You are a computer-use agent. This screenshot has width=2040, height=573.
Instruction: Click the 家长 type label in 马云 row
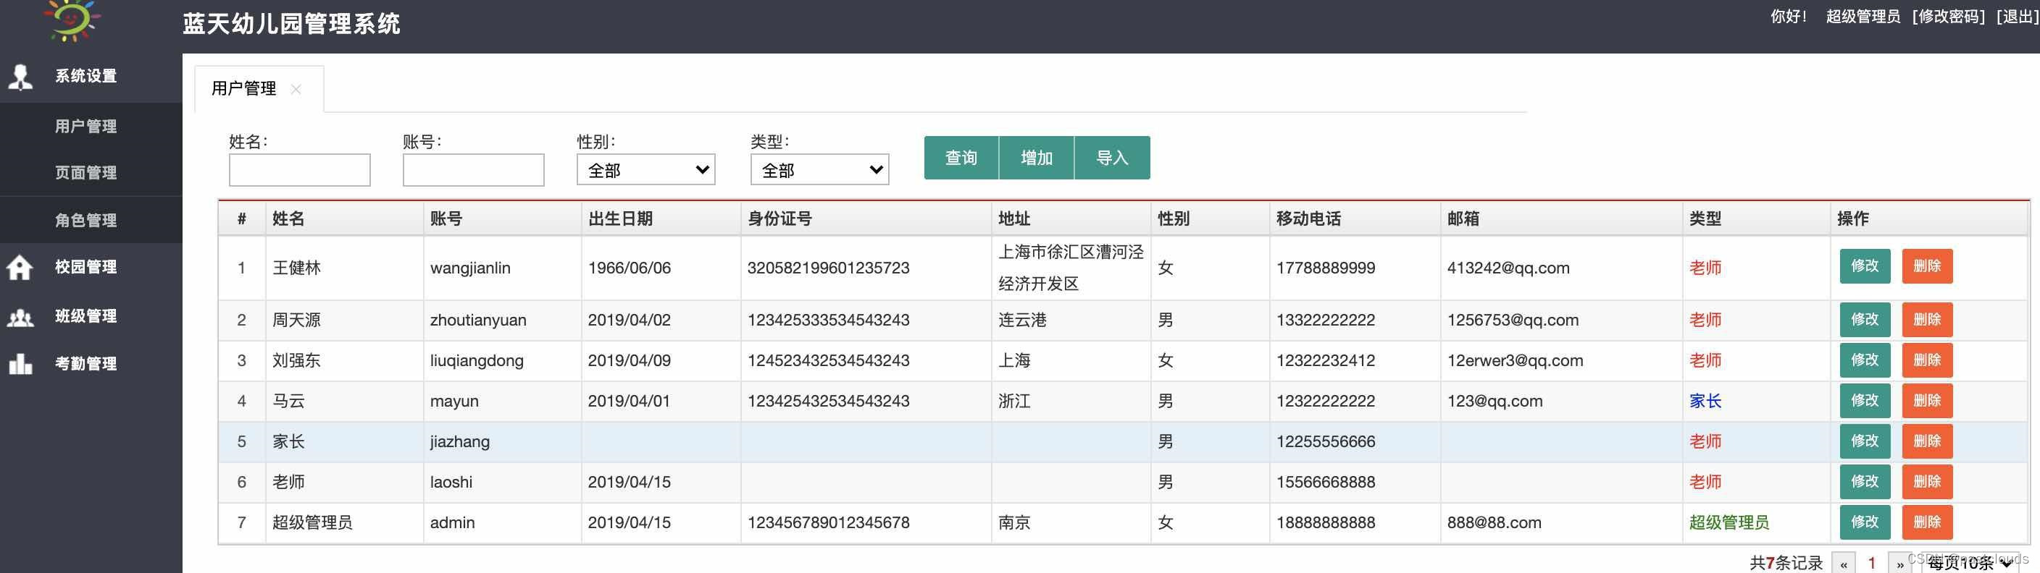click(1705, 402)
